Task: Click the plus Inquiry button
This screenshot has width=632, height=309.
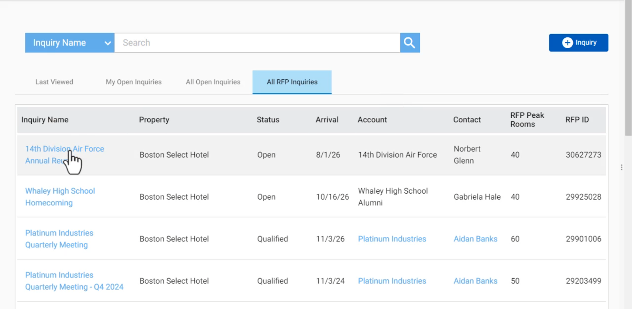Action: coord(578,43)
